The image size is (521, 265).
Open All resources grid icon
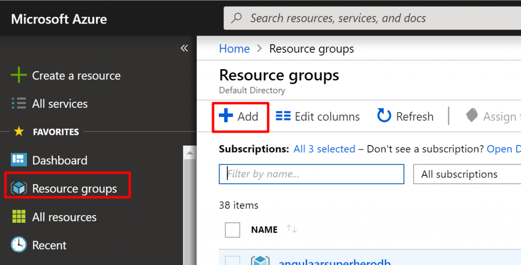(19, 217)
